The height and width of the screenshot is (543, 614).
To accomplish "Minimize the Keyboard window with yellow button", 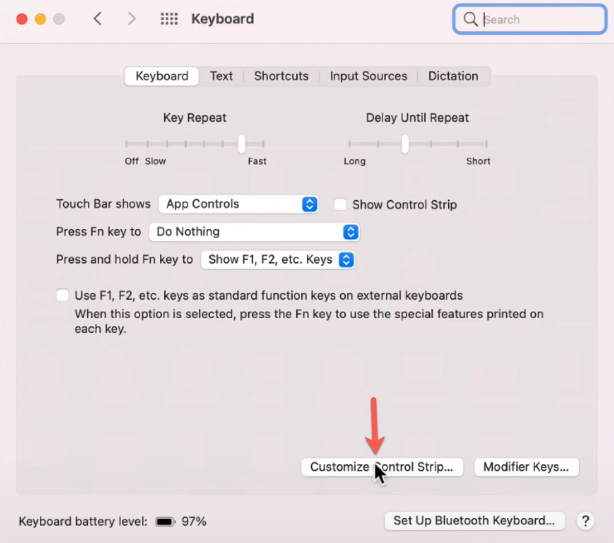I will tap(40, 19).
